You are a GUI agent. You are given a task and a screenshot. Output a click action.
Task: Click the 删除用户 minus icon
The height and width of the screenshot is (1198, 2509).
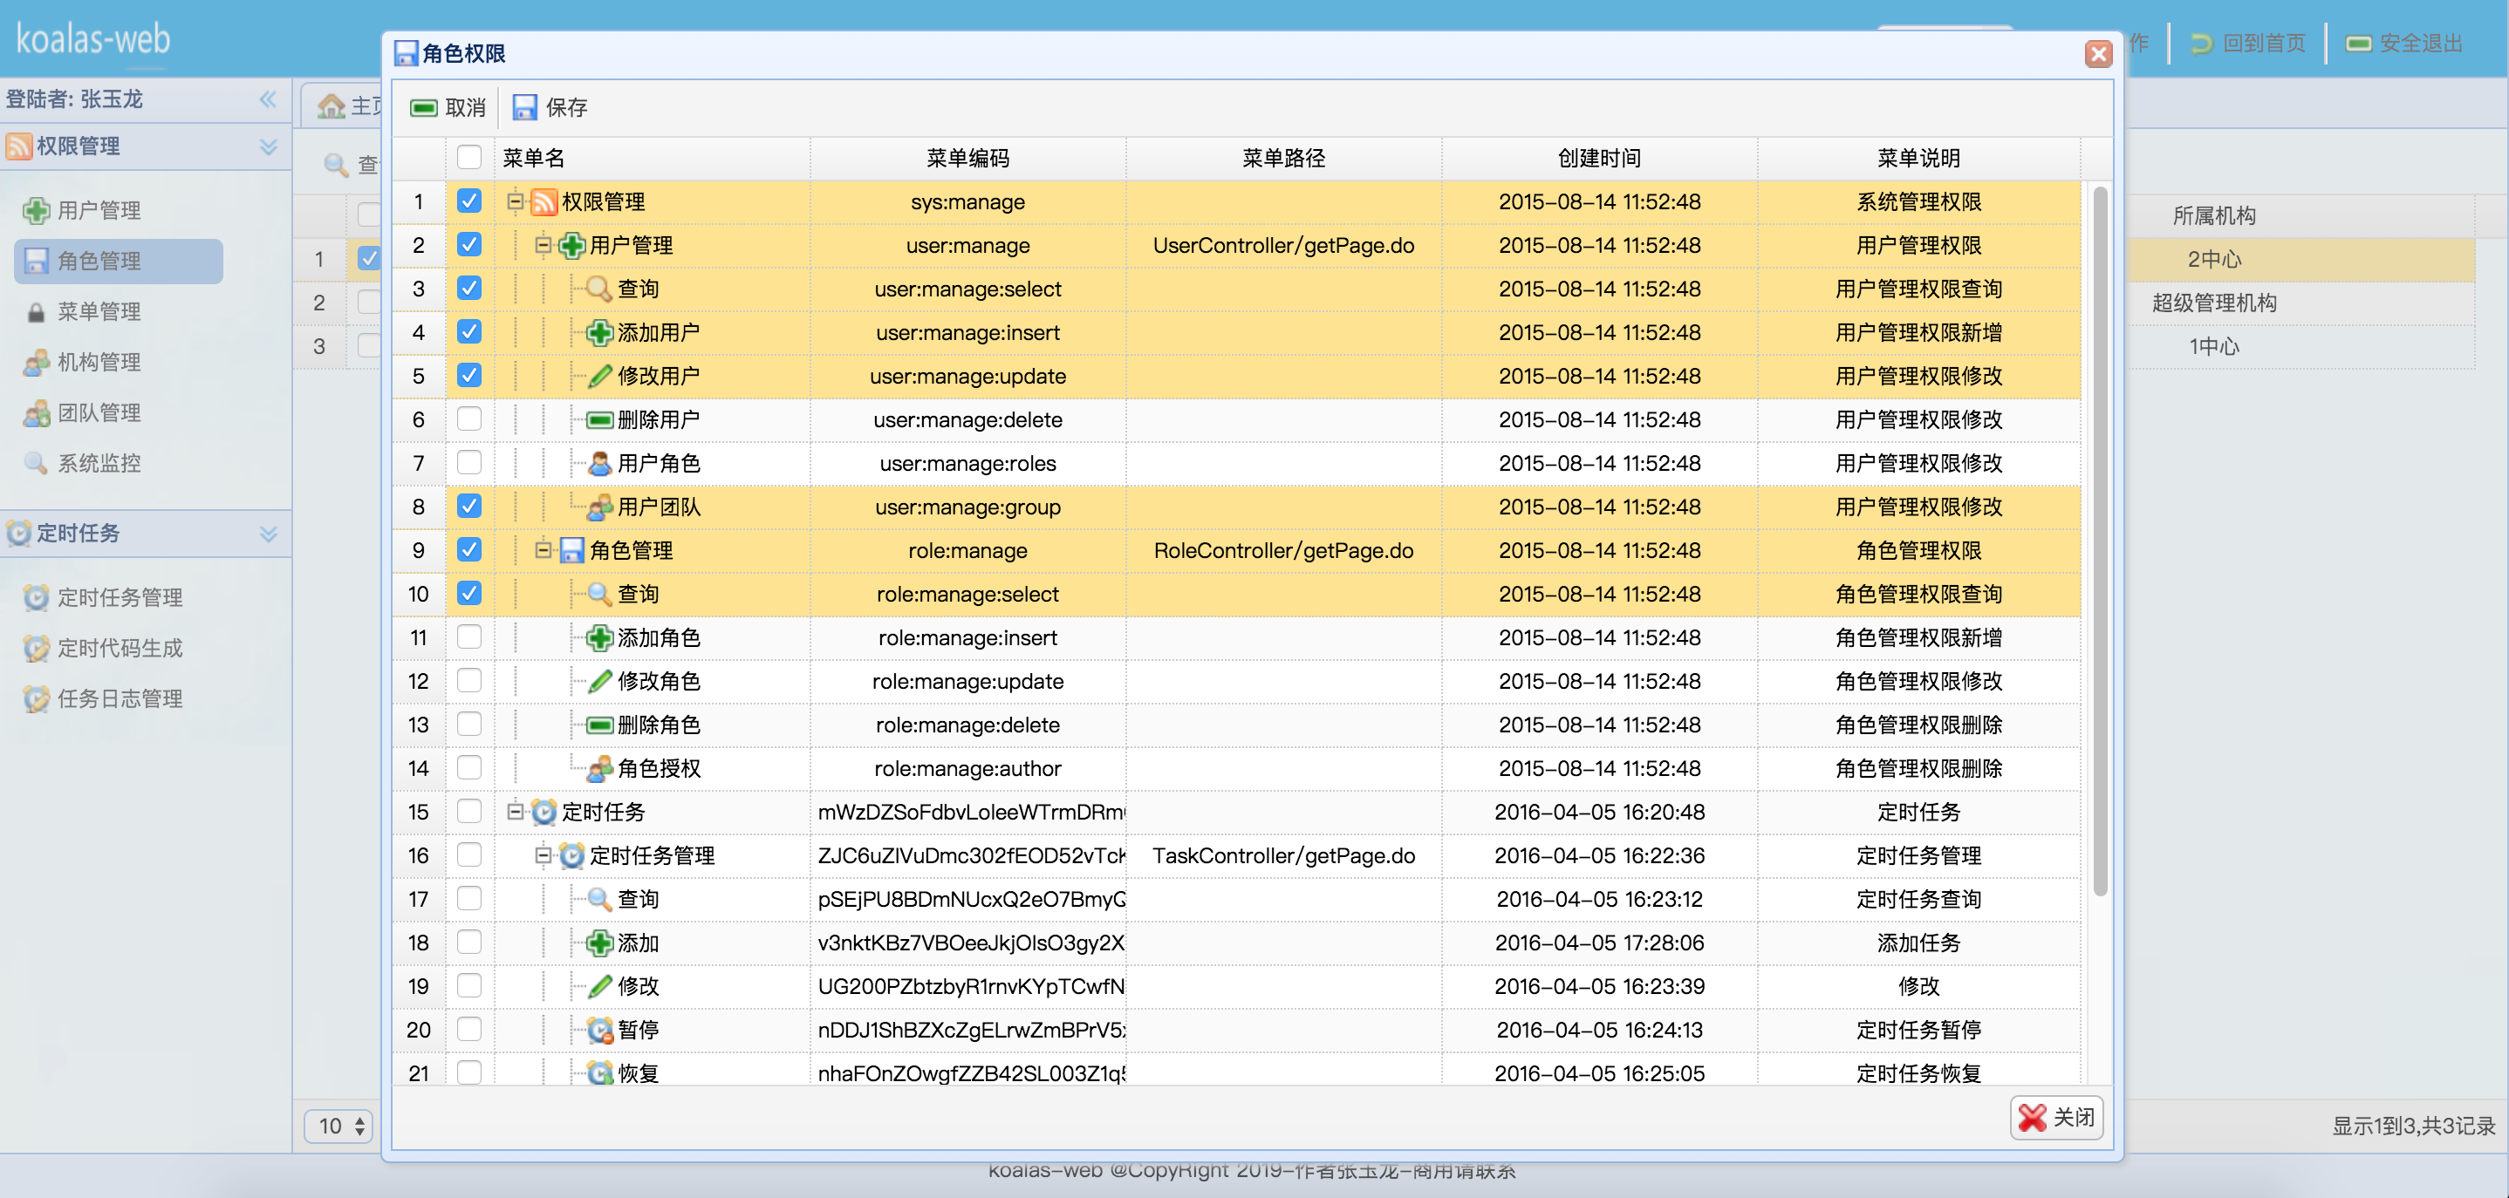click(x=599, y=419)
